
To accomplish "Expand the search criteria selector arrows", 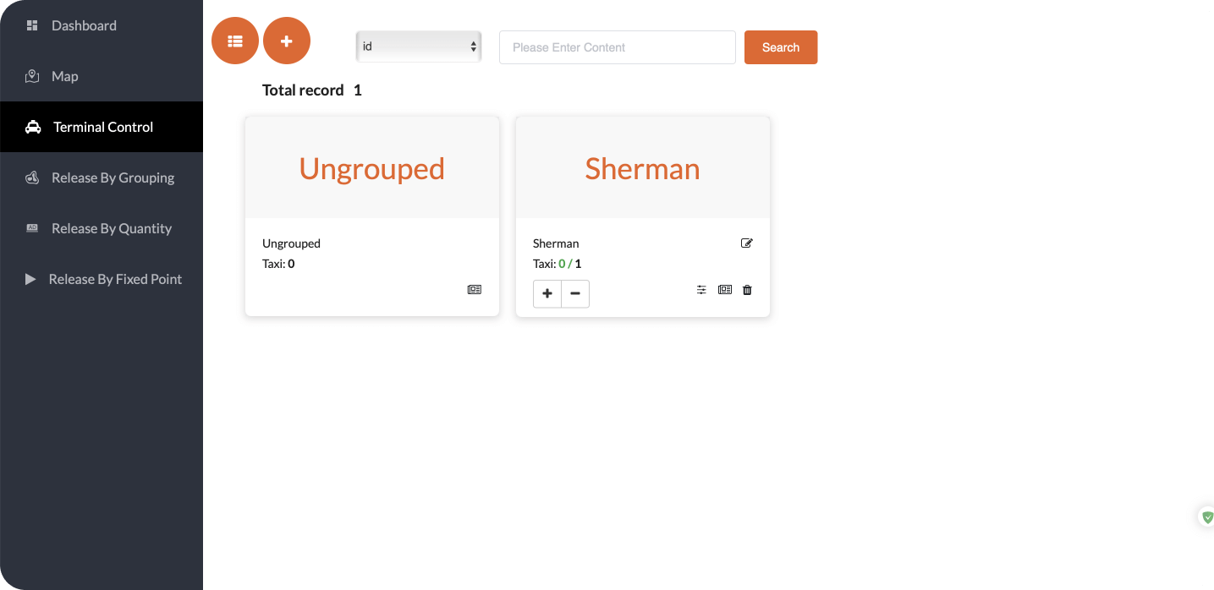I will 473,46.
